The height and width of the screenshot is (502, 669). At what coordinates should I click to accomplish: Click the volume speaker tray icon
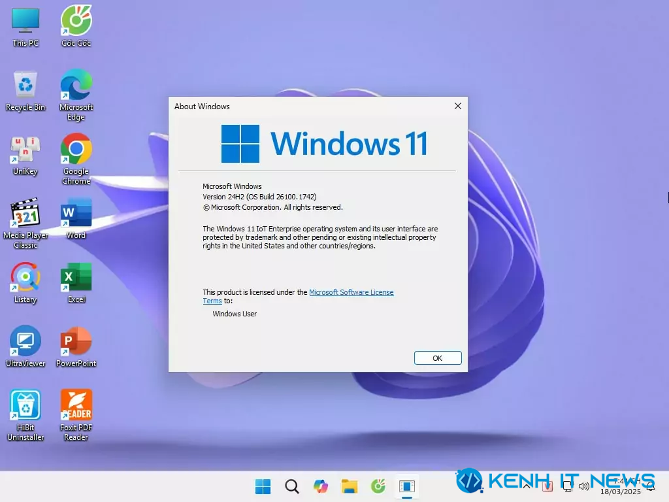coord(584,486)
